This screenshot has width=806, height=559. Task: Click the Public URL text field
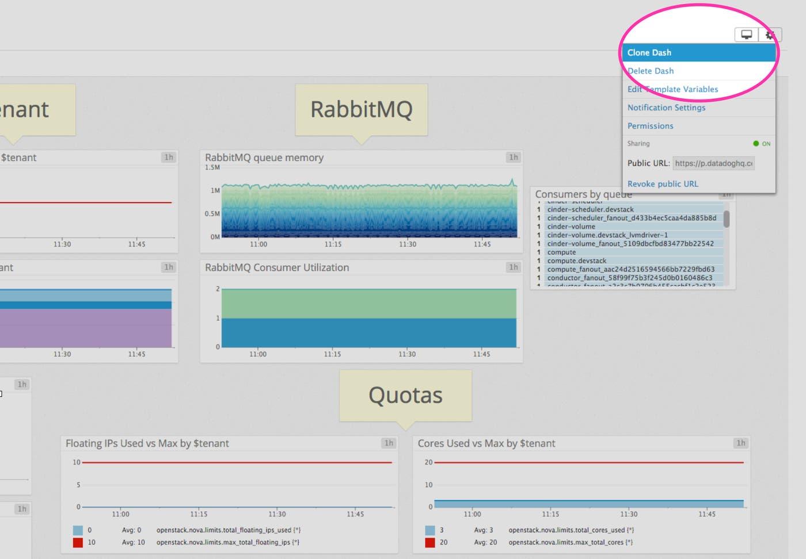coord(713,163)
